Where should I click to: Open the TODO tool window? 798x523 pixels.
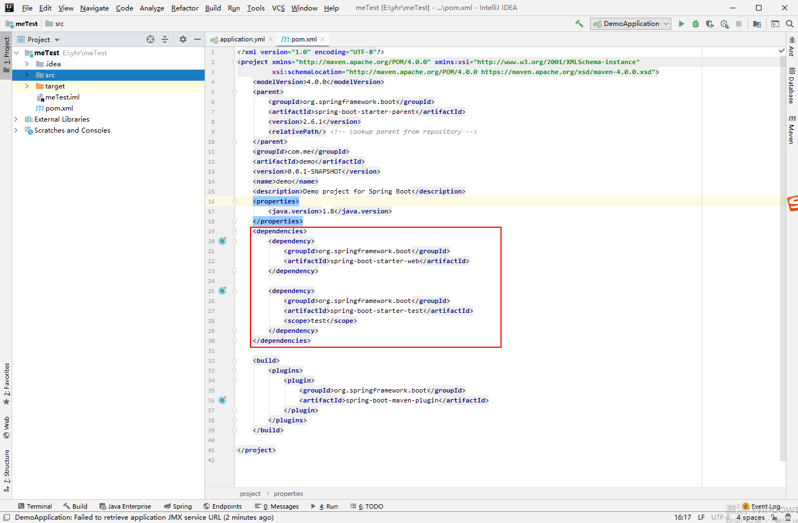click(x=367, y=506)
